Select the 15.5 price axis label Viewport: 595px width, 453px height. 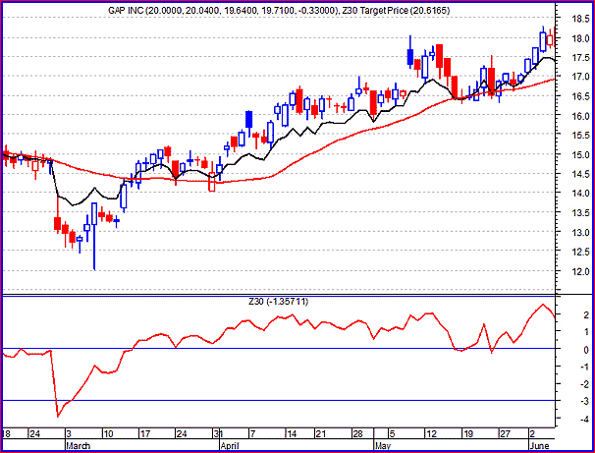click(578, 136)
